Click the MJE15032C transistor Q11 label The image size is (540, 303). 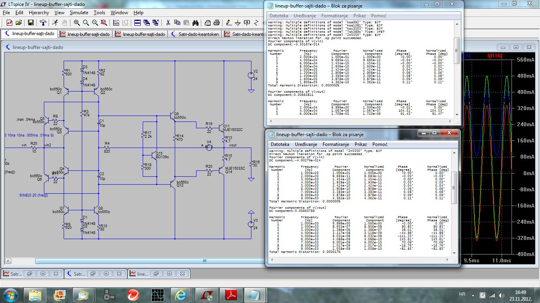pyautogui.click(x=233, y=129)
